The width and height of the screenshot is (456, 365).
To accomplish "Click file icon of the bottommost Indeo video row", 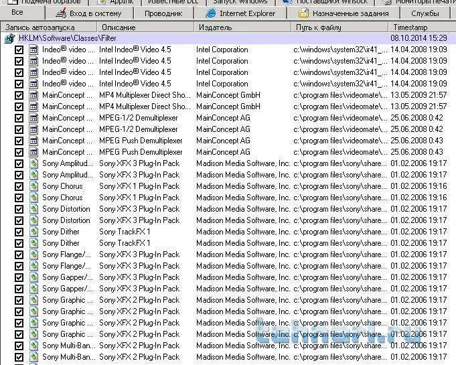I will (x=33, y=84).
